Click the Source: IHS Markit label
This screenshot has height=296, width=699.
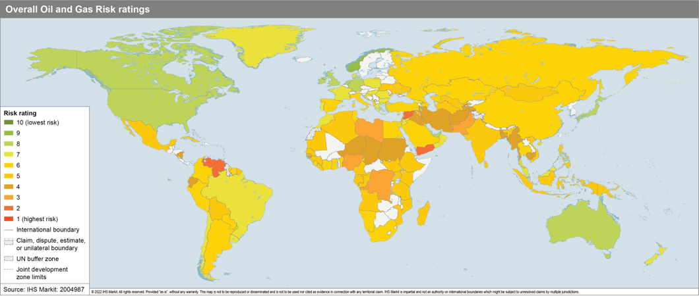[44, 289]
